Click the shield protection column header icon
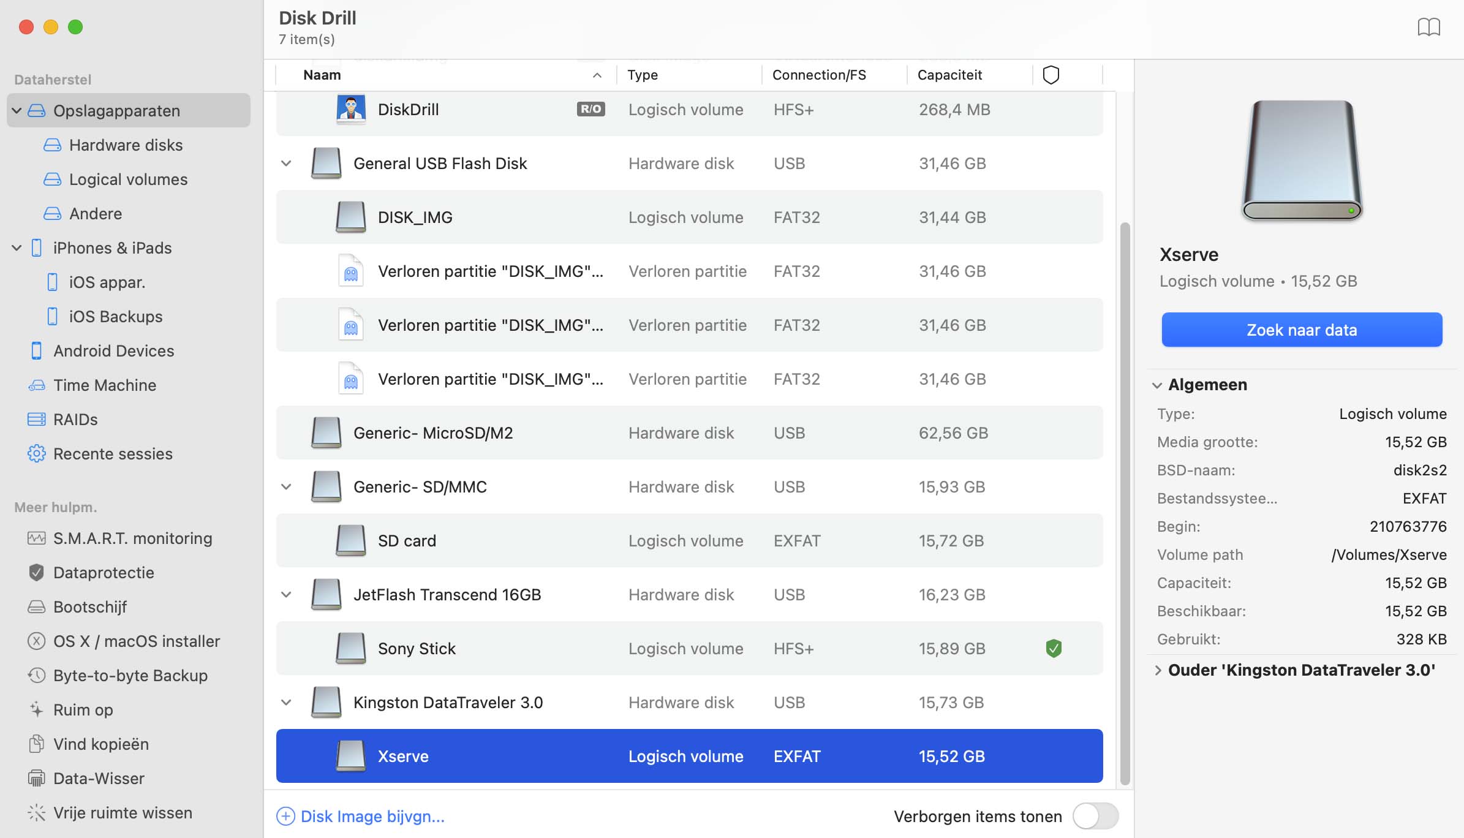Viewport: 1464px width, 838px height. tap(1051, 75)
